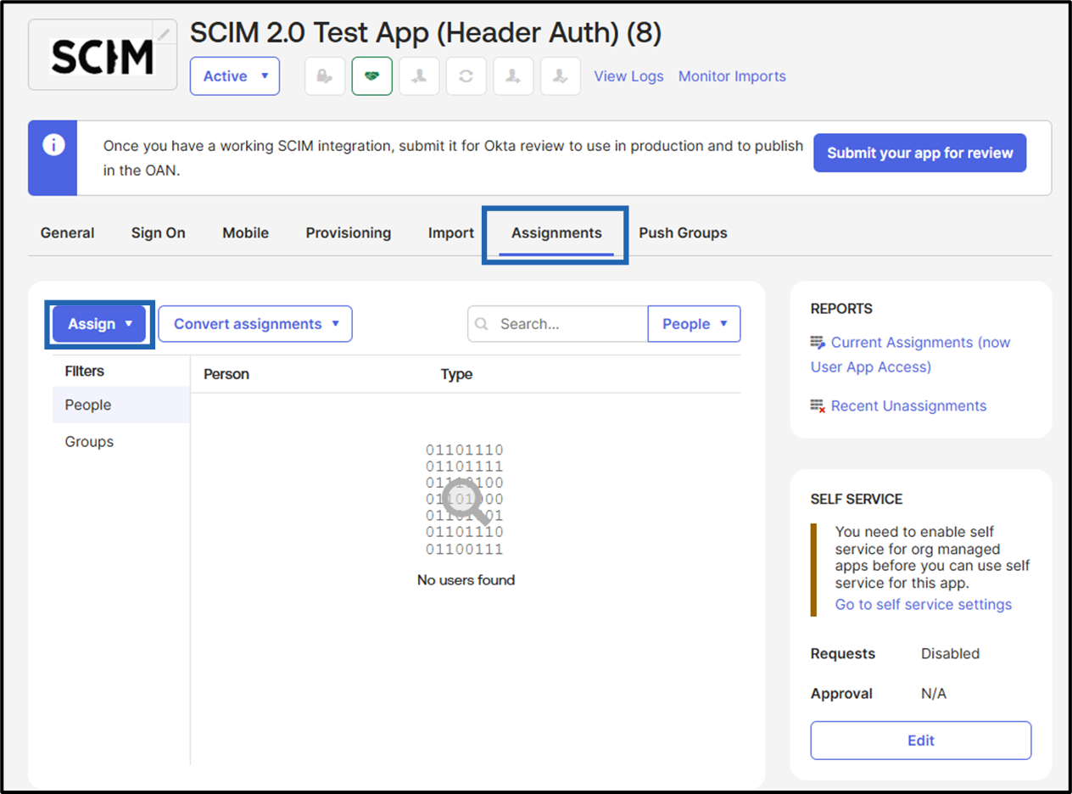Screen dimensions: 1072x794
Task: Click the 'No users found' message
Action: [x=466, y=580]
